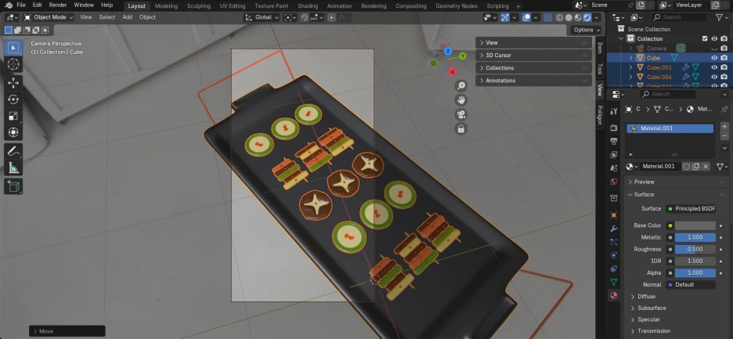The width and height of the screenshot is (733, 339).
Task: Toggle the Snap magnet icon
Action: pyautogui.click(x=305, y=17)
